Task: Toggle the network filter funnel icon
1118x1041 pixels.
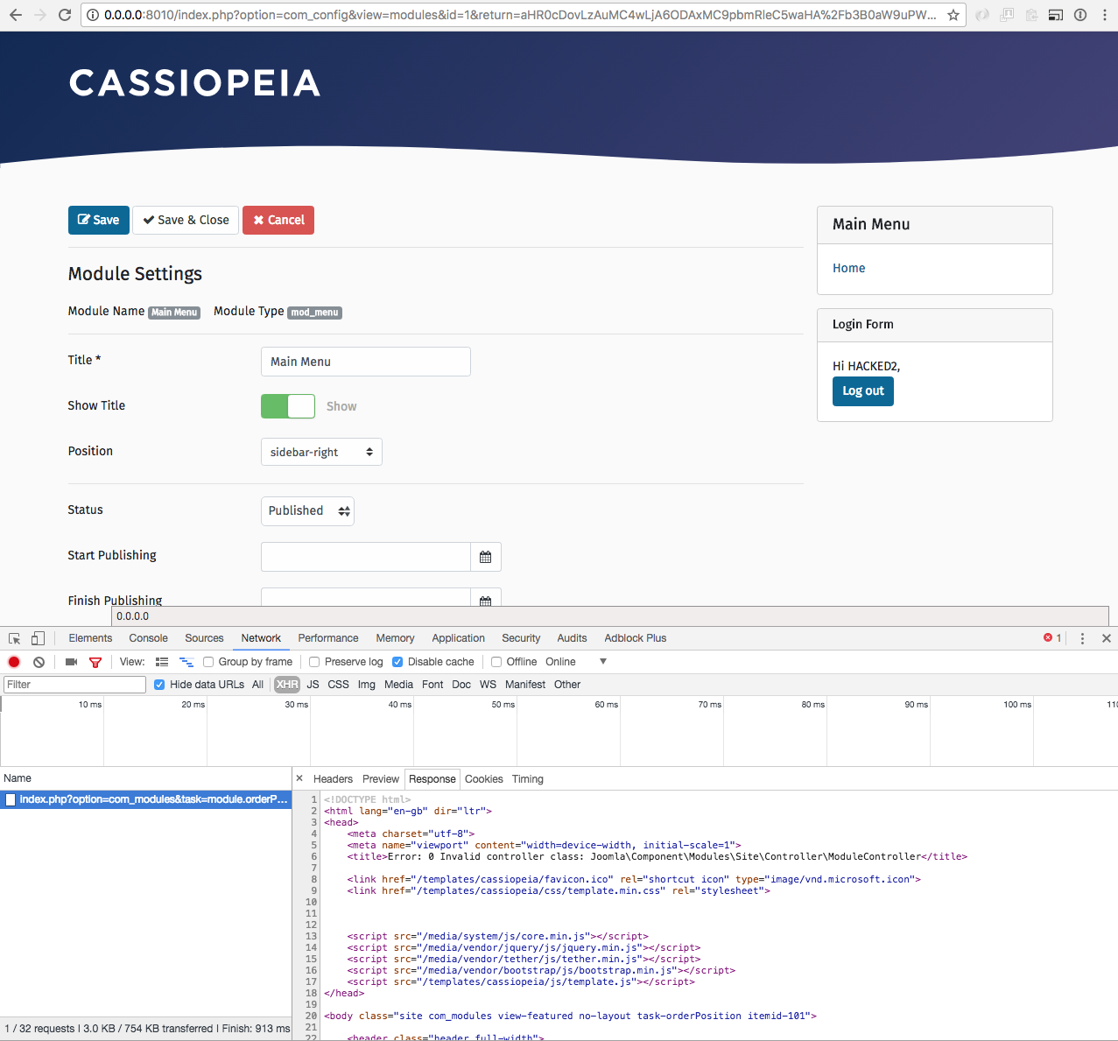Action: (95, 662)
